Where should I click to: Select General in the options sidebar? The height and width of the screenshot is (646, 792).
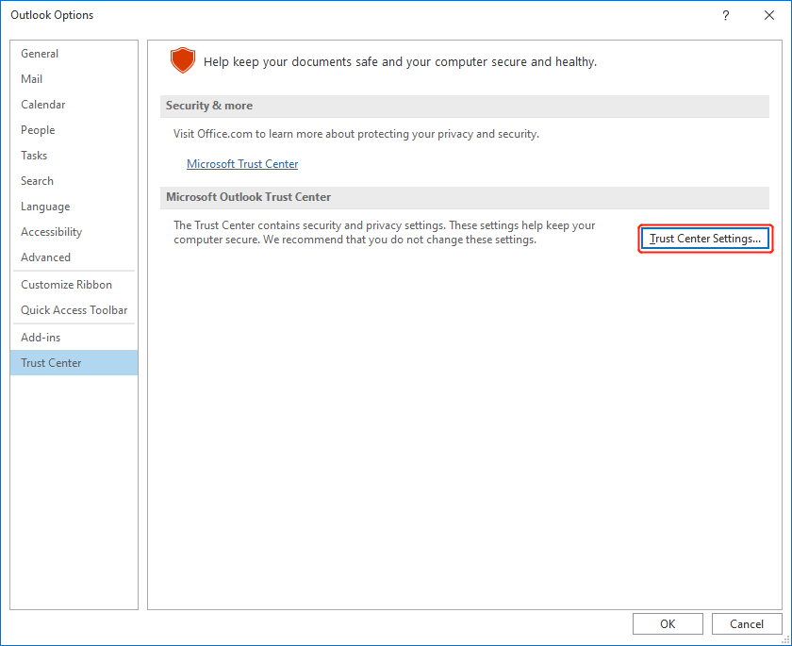pos(40,54)
